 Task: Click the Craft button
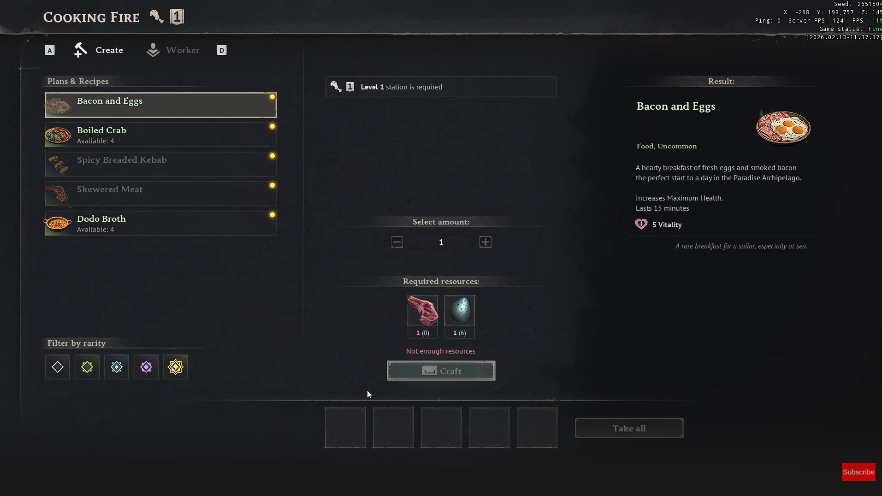(441, 371)
